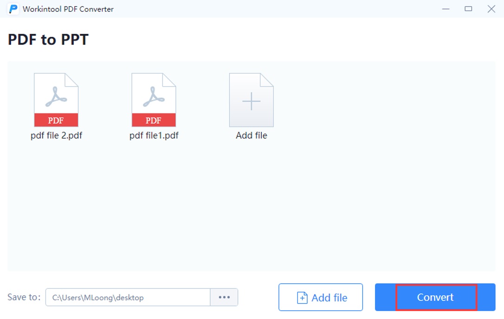Open the save location browser with the ellipsis button

[x=224, y=297]
